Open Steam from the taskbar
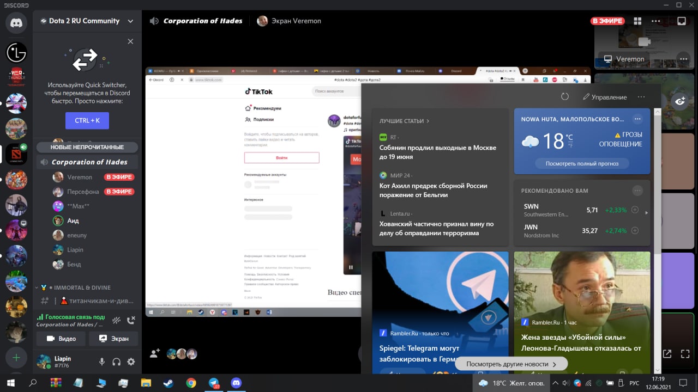Image resolution: width=698 pixels, height=392 pixels. point(168,383)
